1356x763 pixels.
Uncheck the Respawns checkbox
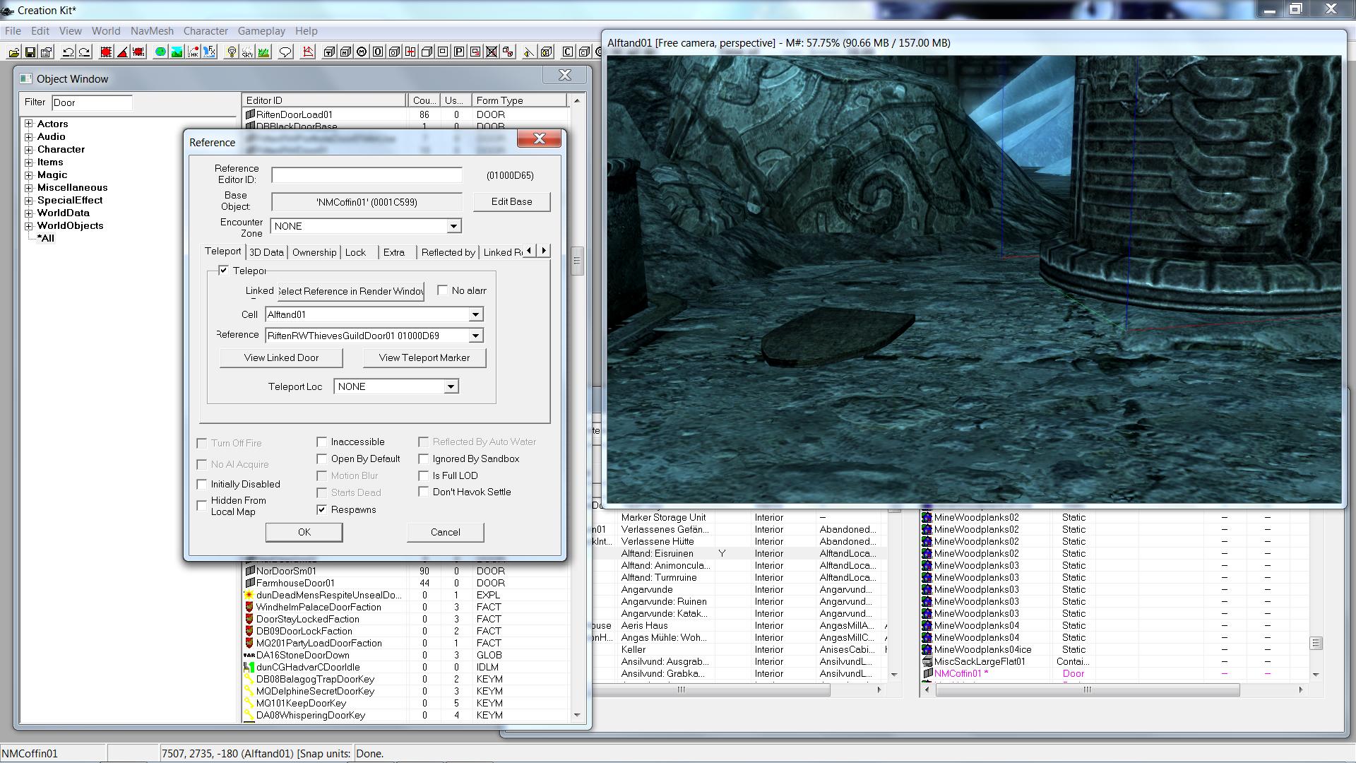coord(322,509)
